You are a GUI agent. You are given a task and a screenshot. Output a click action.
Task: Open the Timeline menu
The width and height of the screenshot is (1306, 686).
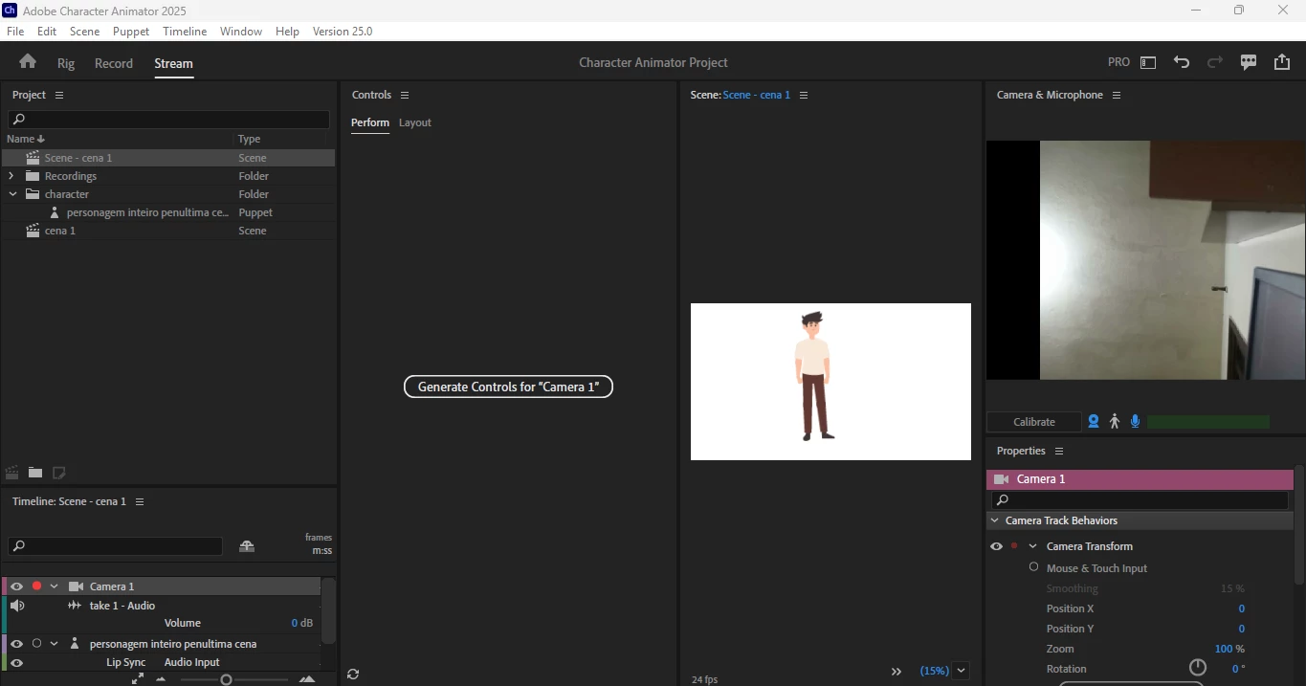coord(185,31)
